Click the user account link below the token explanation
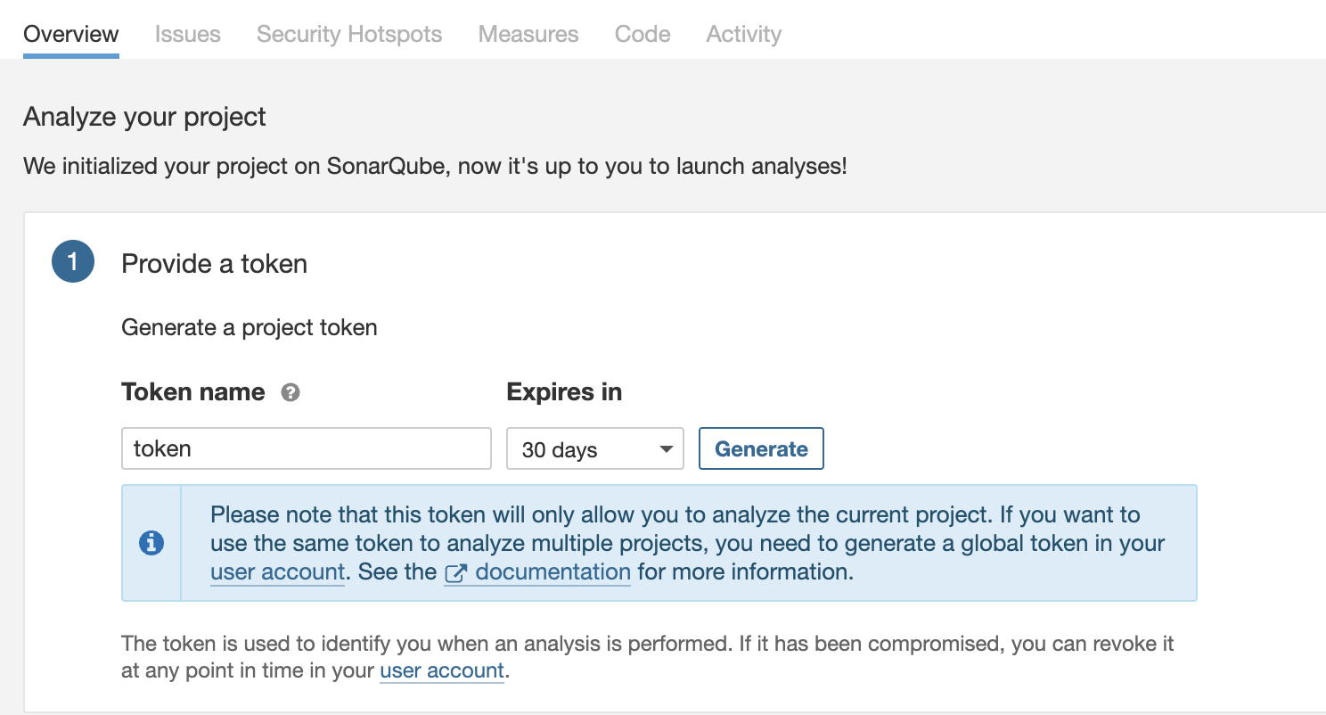This screenshot has width=1326, height=715. [x=442, y=670]
